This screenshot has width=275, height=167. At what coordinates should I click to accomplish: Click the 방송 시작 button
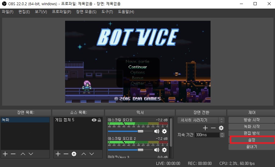[x=252, y=120]
